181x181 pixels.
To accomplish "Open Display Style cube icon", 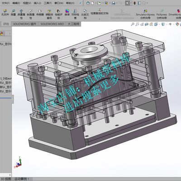I will pos(163,24).
